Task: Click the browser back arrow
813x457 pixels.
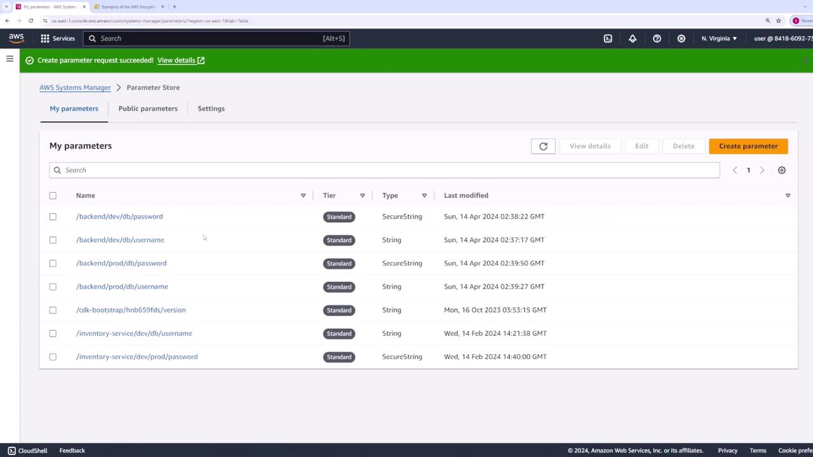Action: (x=7, y=20)
